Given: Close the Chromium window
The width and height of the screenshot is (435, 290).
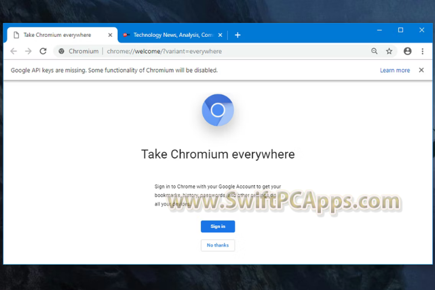Looking at the screenshot, I should point(422,30).
